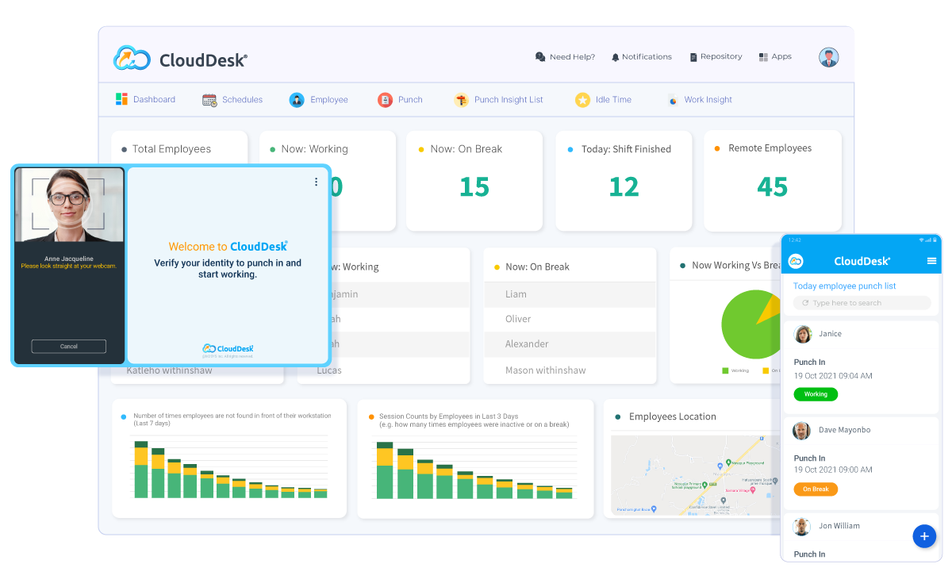
Task: Click the green Working legend swatch
Action: (x=726, y=370)
